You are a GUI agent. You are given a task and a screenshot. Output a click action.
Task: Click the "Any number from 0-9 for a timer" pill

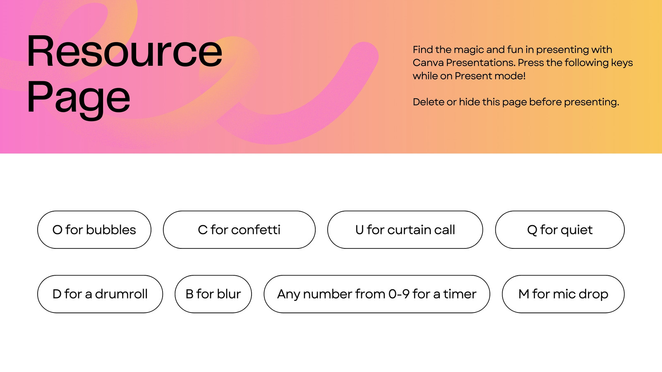click(377, 294)
